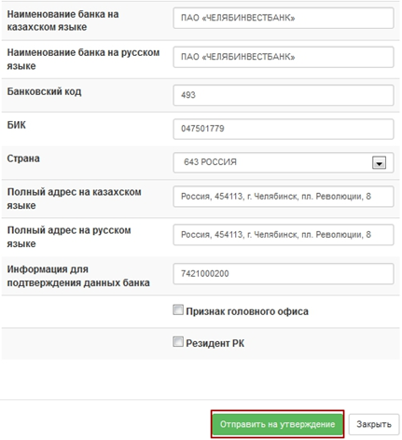Enable the Признак головного офиса checkbox
The image size is (402, 440).
[x=178, y=310]
